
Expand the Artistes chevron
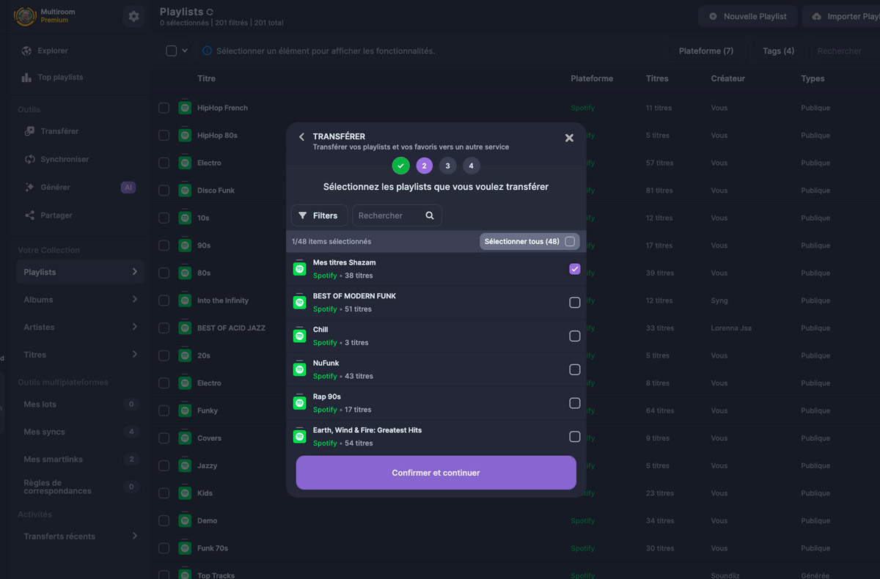[134, 327]
